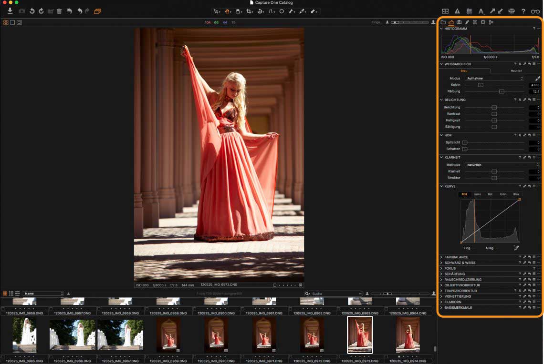Click the Print icon
The width and height of the screenshot is (544, 364).
pos(512,11)
